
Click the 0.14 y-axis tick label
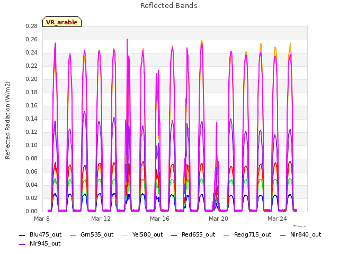click(x=32, y=119)
